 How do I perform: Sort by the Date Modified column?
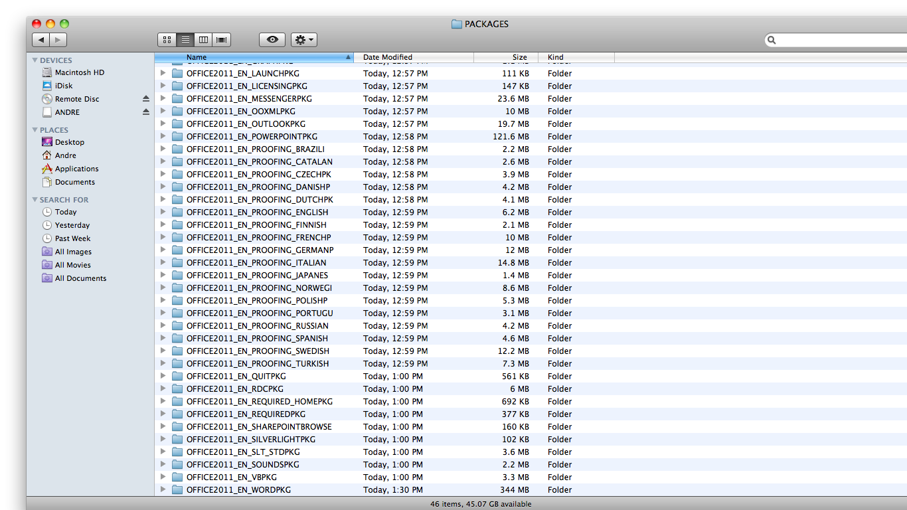(414, 57)
